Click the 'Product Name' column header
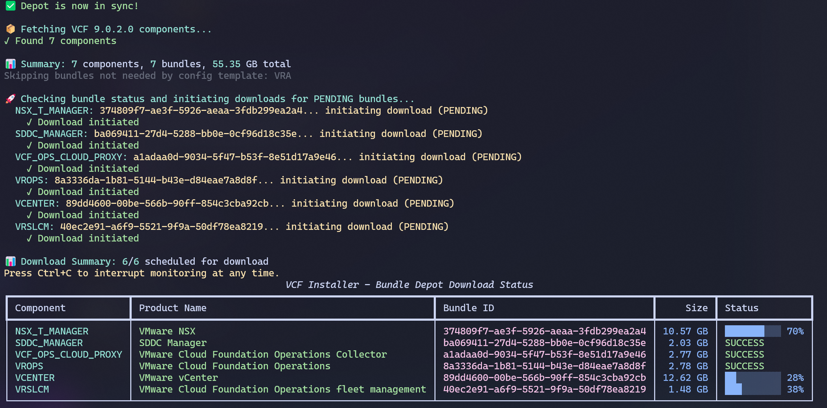 tap(173, 308)
